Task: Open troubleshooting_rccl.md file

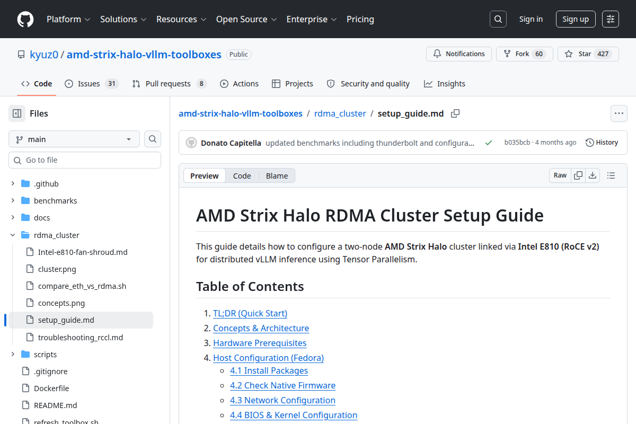Action: (x=81, y=338)
